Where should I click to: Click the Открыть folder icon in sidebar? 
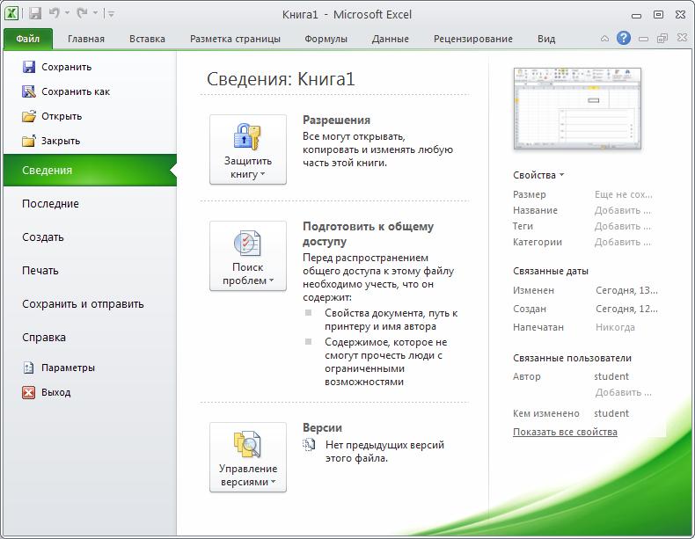[x=29, y=116]
